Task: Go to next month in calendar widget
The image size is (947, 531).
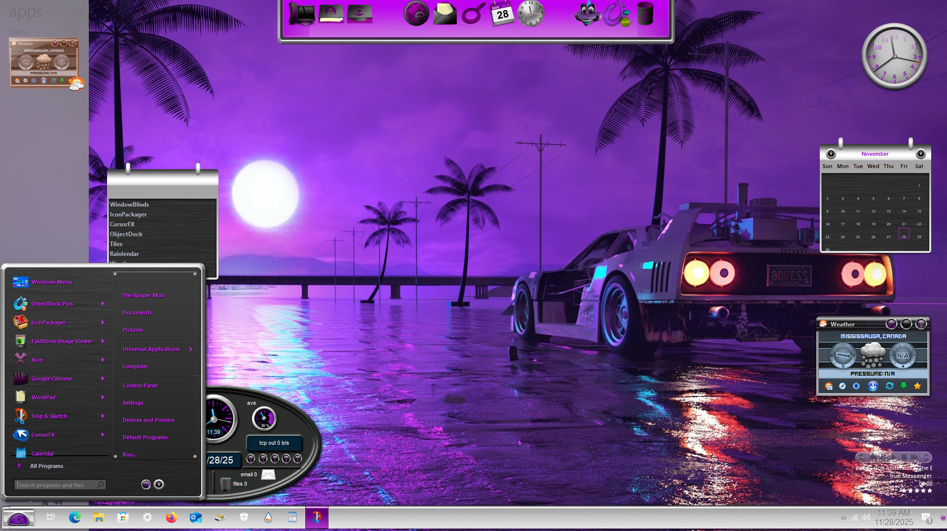Action: click(920, 154)
